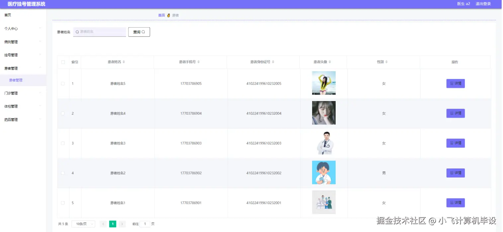Image resolution: width=503 pixels, height=232 pixels.
Task: Expand the 病例管理 chevron in sidebar
Action: 40,42
